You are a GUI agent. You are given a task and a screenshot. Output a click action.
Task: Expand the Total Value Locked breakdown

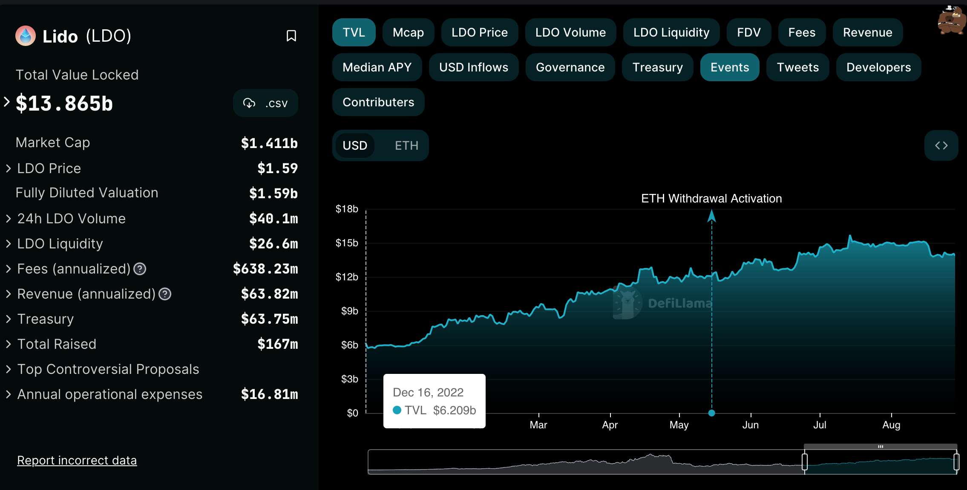[7, 102]
